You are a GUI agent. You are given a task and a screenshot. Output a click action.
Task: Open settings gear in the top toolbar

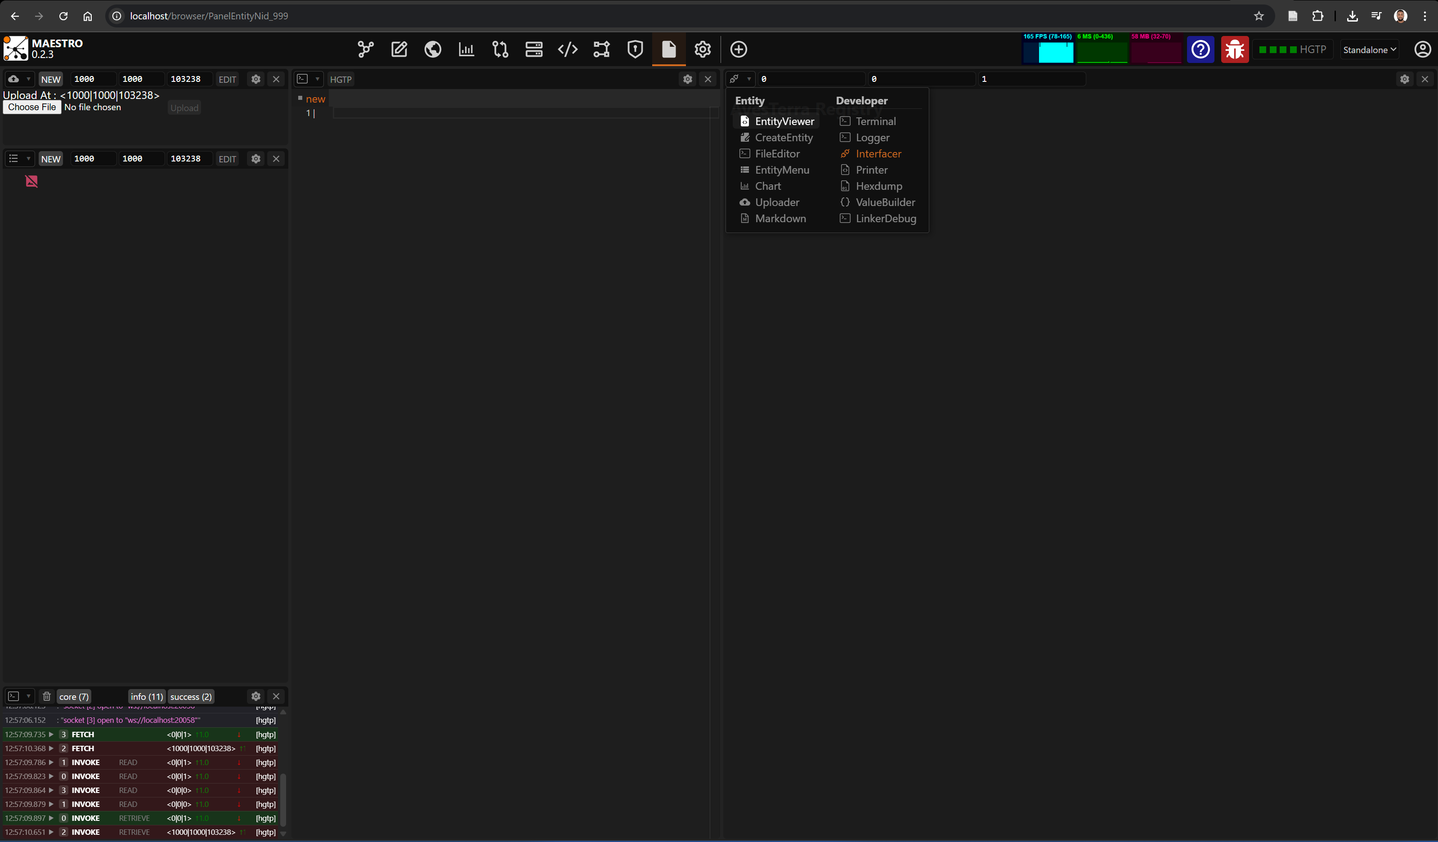(x=703, y=49)
